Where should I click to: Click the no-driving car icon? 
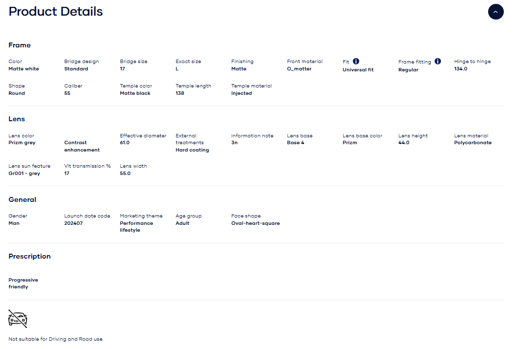[x=18, y=319]
